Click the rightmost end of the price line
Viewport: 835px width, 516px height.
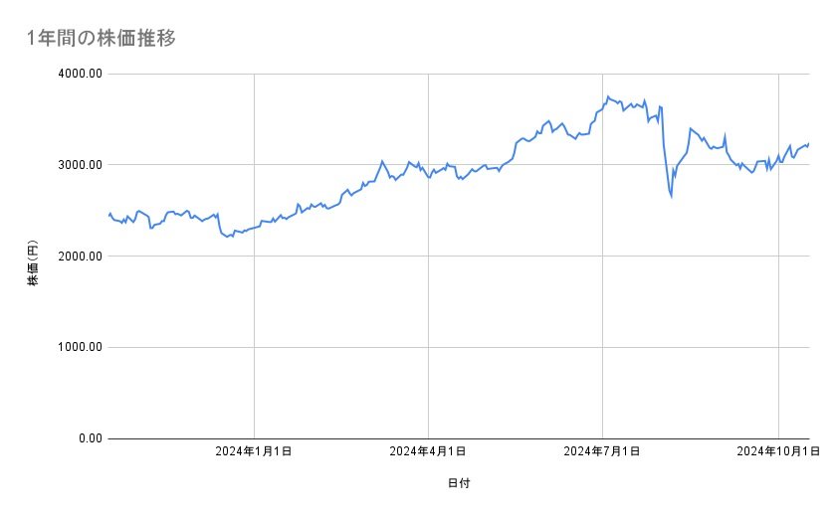point(808,144)
